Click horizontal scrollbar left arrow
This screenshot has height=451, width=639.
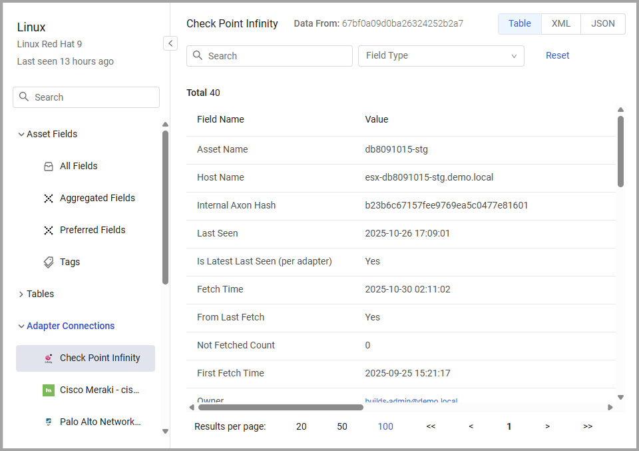192,408
